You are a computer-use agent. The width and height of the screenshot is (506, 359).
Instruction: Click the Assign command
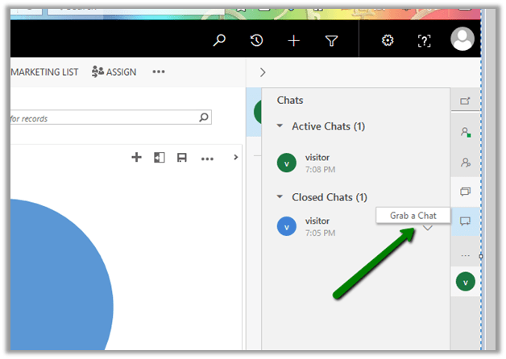pos(114,72)
